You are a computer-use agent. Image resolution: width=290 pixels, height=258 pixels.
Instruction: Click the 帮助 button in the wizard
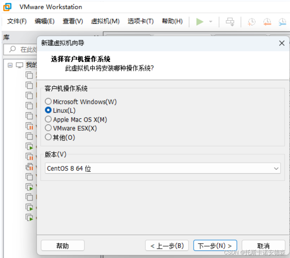62,246
